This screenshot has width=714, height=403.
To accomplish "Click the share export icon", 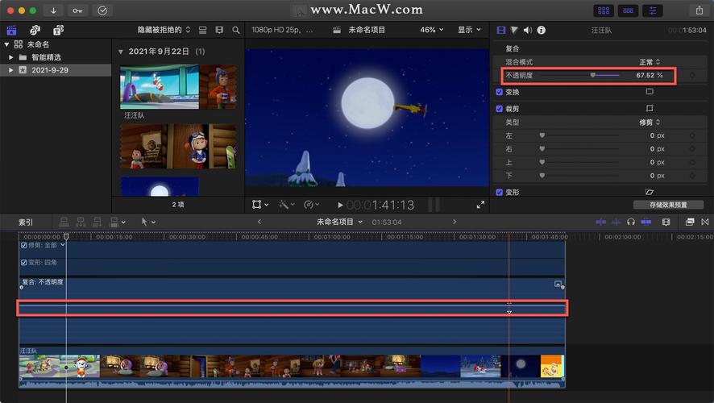I will click(699, 10).
